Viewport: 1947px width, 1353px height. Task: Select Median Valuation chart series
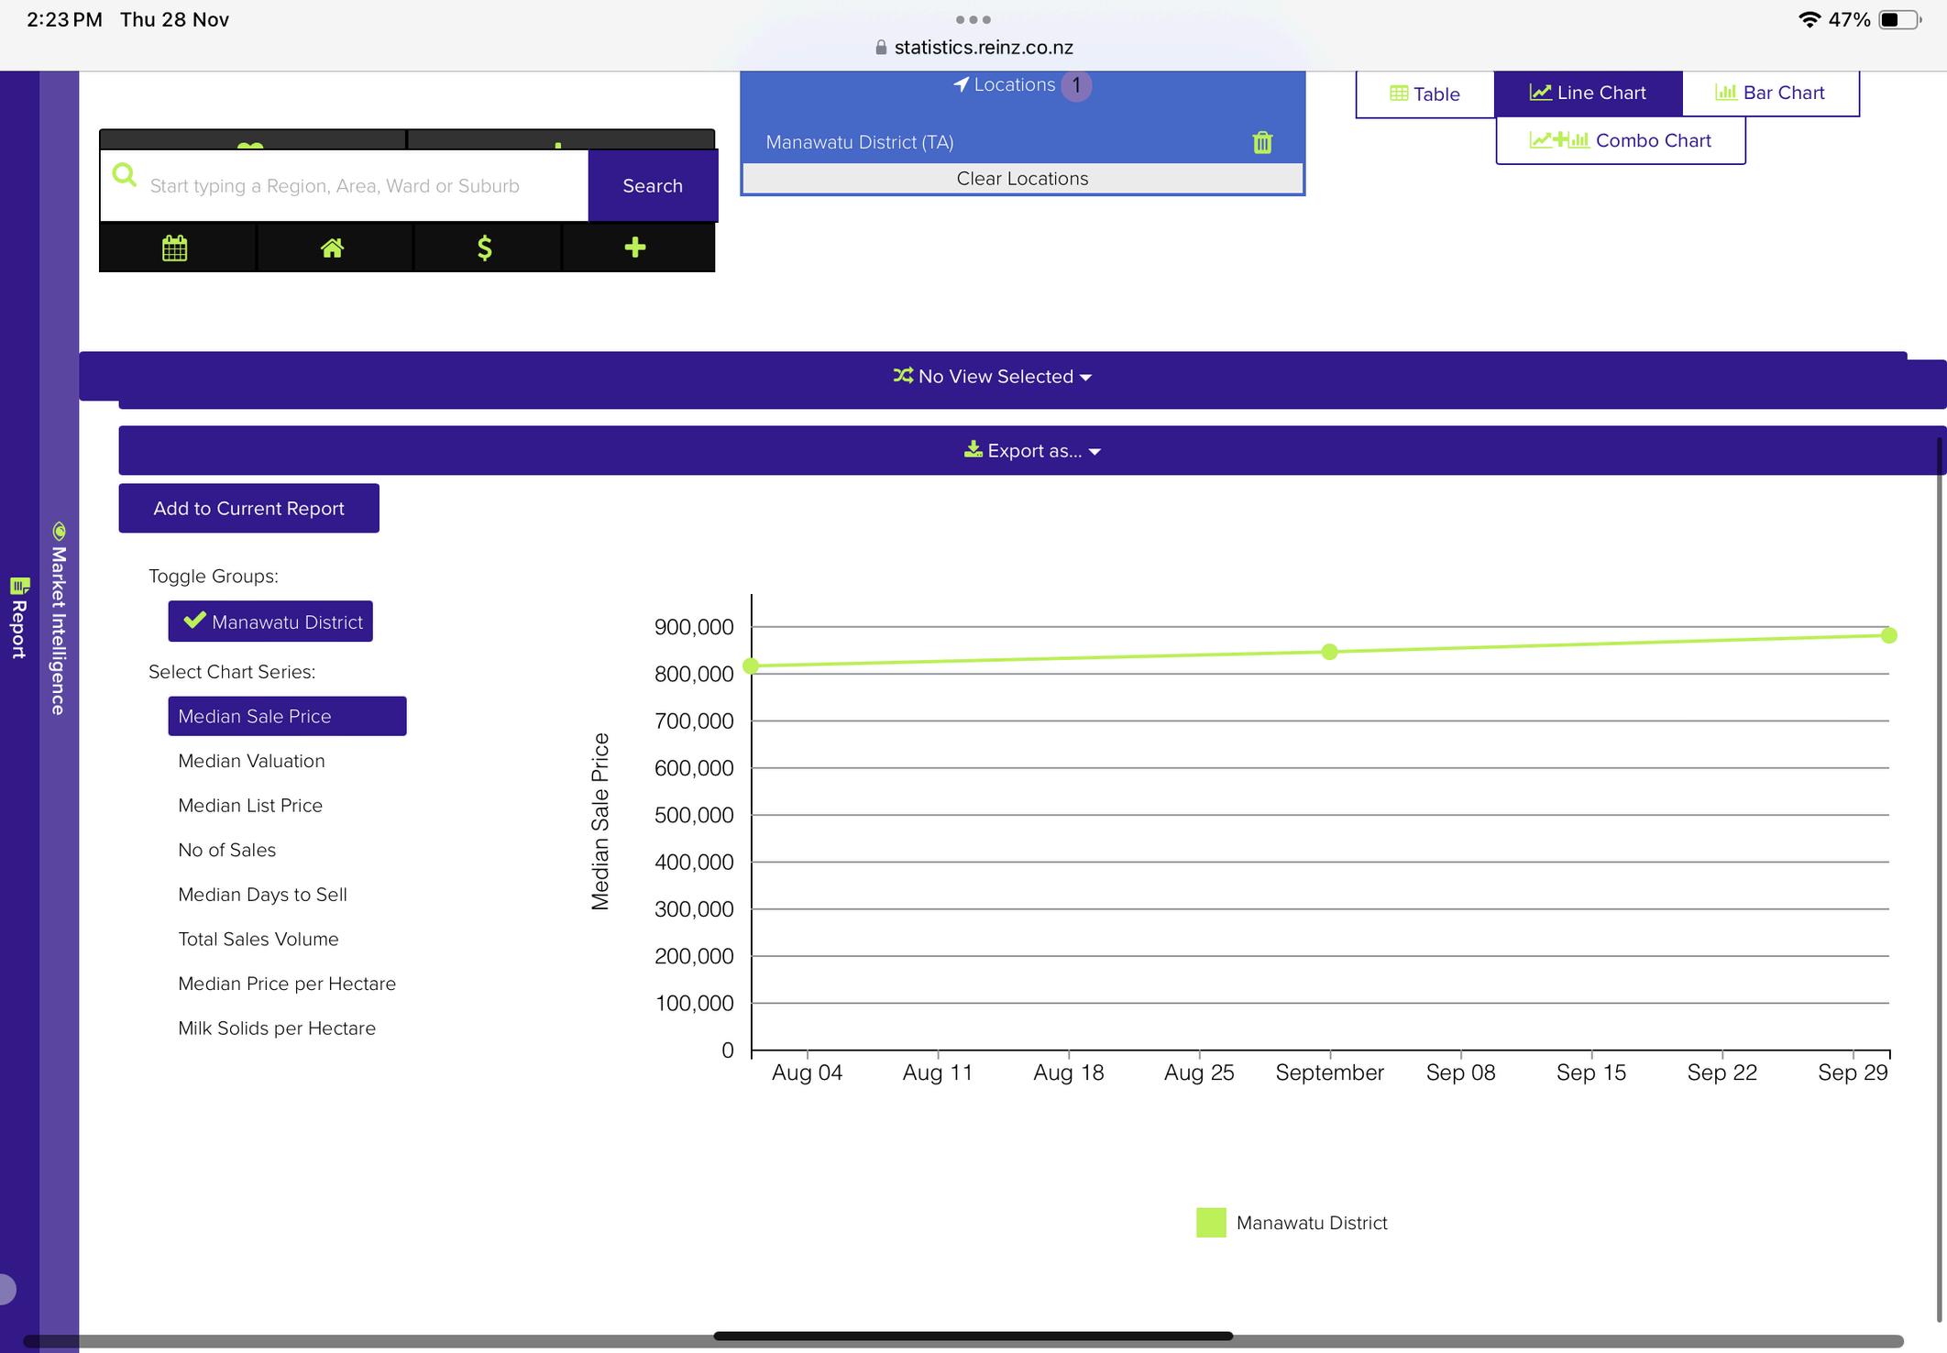click(251, 761)
